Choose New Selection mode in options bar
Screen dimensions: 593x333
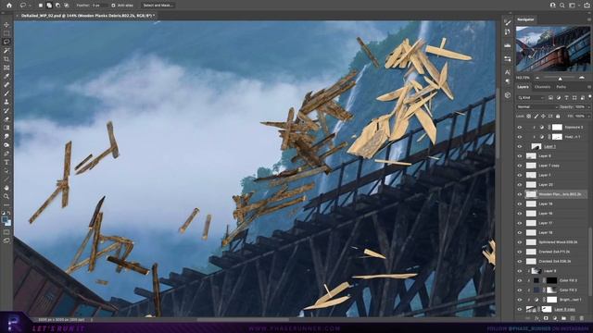pyautogui.click(x=41, y=6)
